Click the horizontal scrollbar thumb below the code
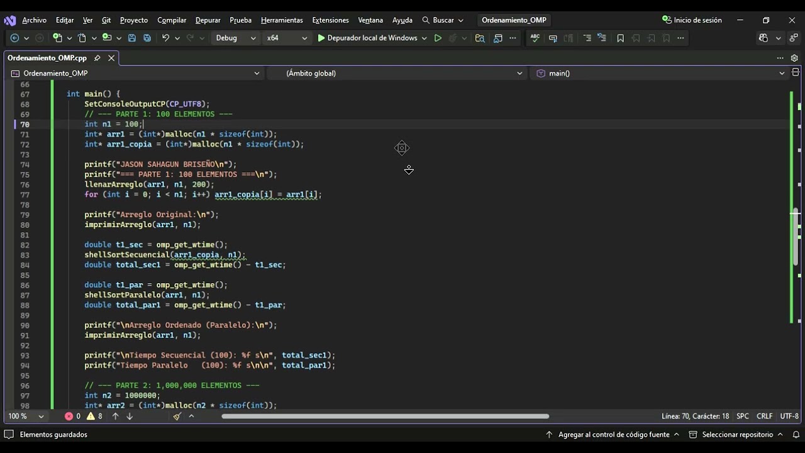Screen dimensions: 805x453 385,416
